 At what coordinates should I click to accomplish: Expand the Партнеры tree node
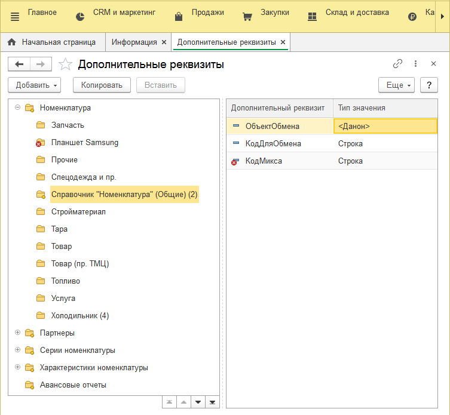17,333
